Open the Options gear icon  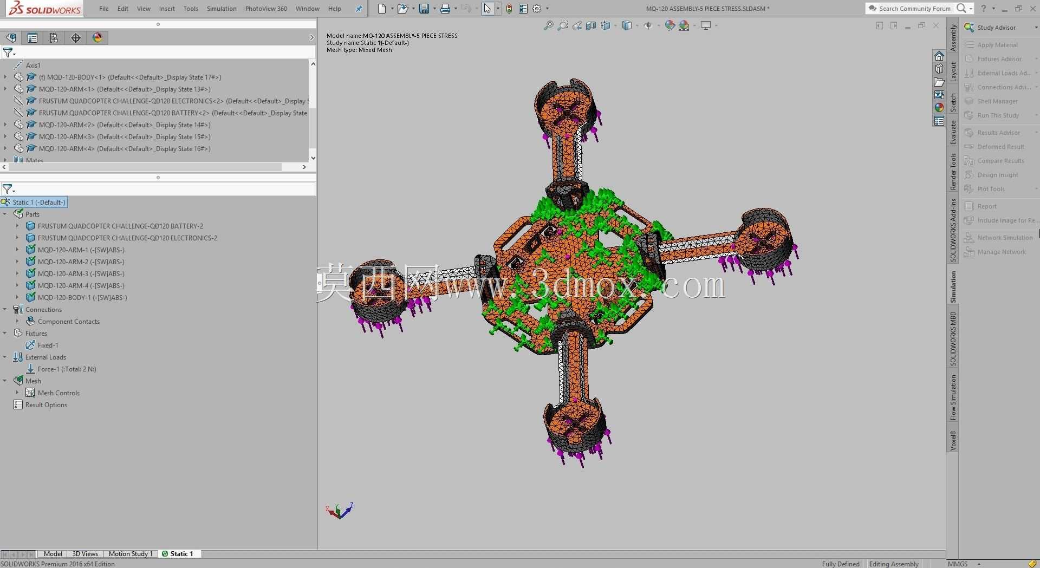[x=537, y=9]
